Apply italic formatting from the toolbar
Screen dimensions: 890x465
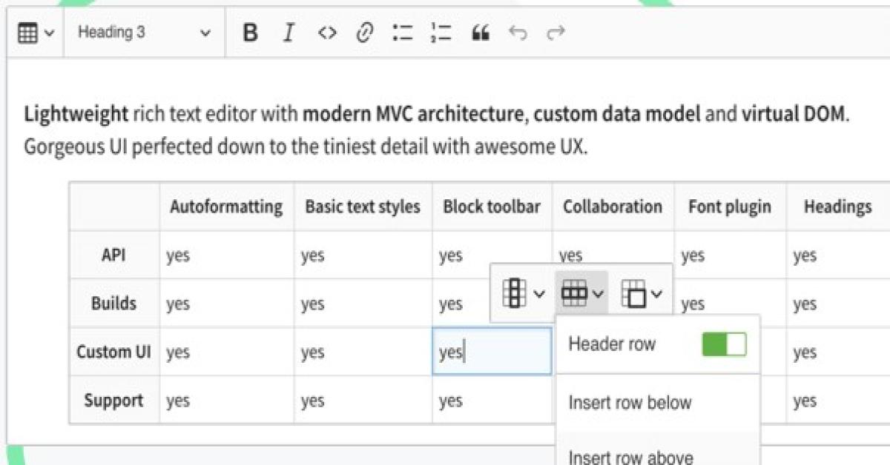289,33
